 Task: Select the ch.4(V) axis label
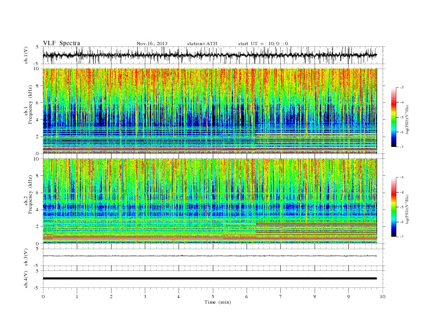(x=27, y=280)
